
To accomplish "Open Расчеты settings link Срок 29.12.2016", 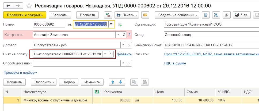I will (x=211, y=54).
